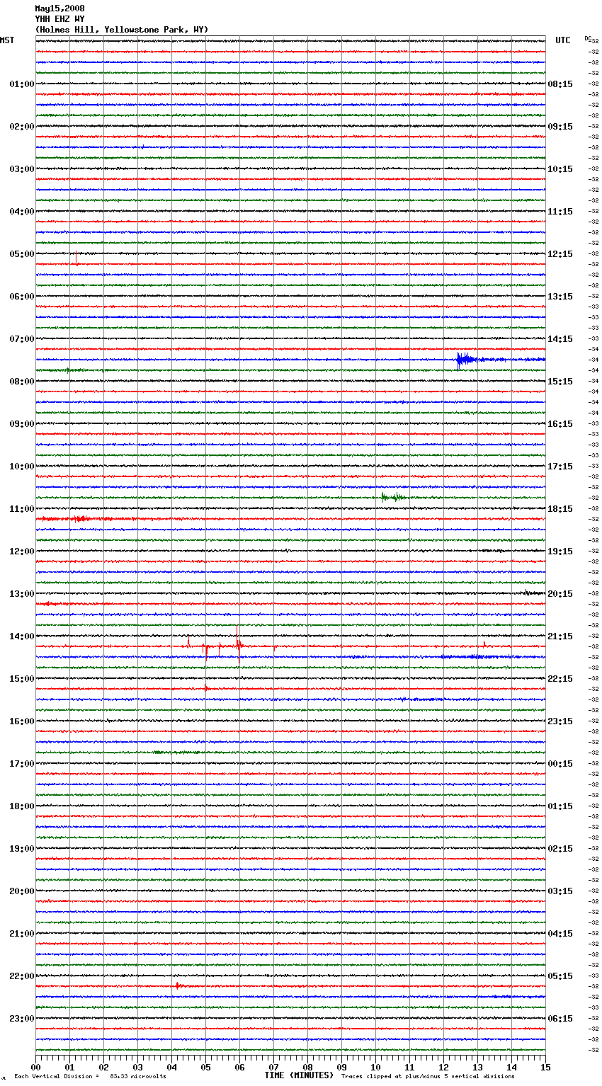Click the blue seismic burst on the 07:30 trace
Screen dimensions: 602x1086
click(467, 360)
